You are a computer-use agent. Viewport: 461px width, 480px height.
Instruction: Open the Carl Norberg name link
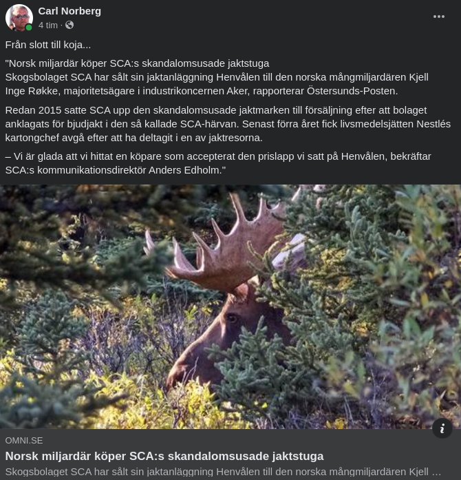[69, 10]
